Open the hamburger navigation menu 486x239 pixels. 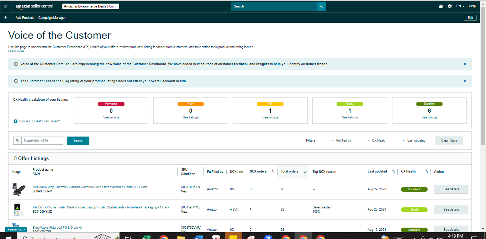coord(5,6)
